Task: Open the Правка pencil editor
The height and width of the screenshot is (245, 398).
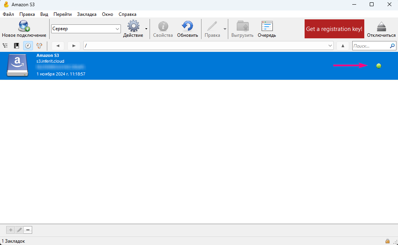Action: tap(212, 29)
